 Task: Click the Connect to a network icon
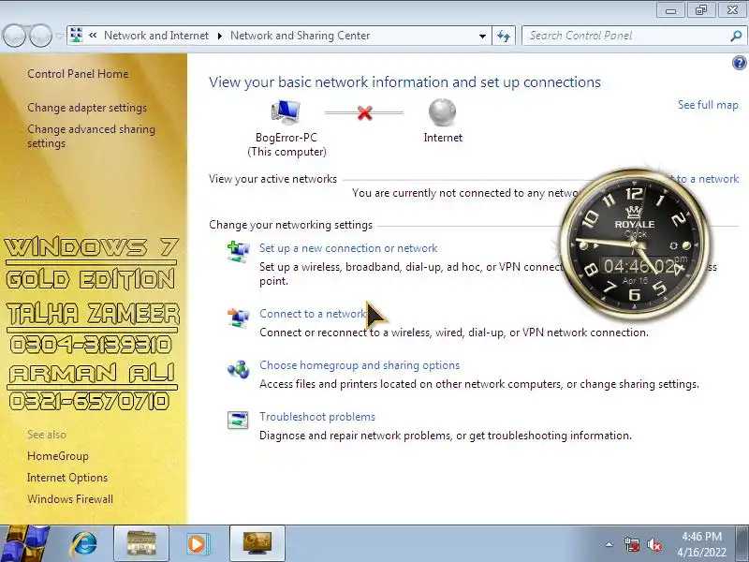tap(238, 318)
